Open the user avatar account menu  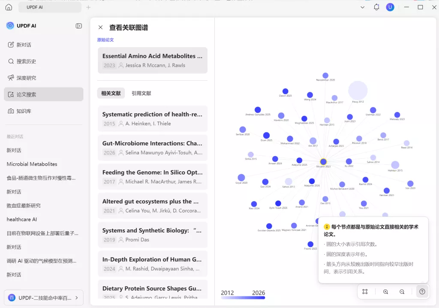[390, 7]
